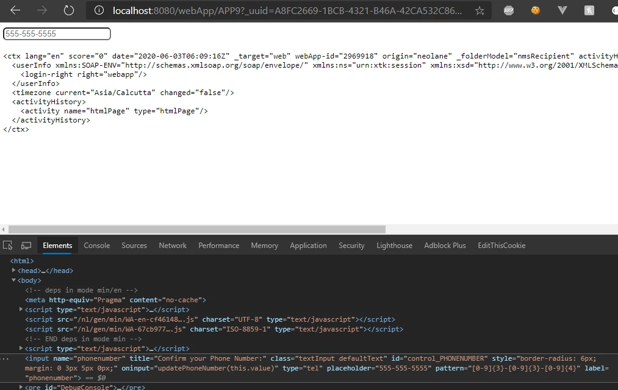Viewport: 618px width, 390px height.
Task: Collapse the <body> node
Action: pyautogui.click(x=13, y=280)
